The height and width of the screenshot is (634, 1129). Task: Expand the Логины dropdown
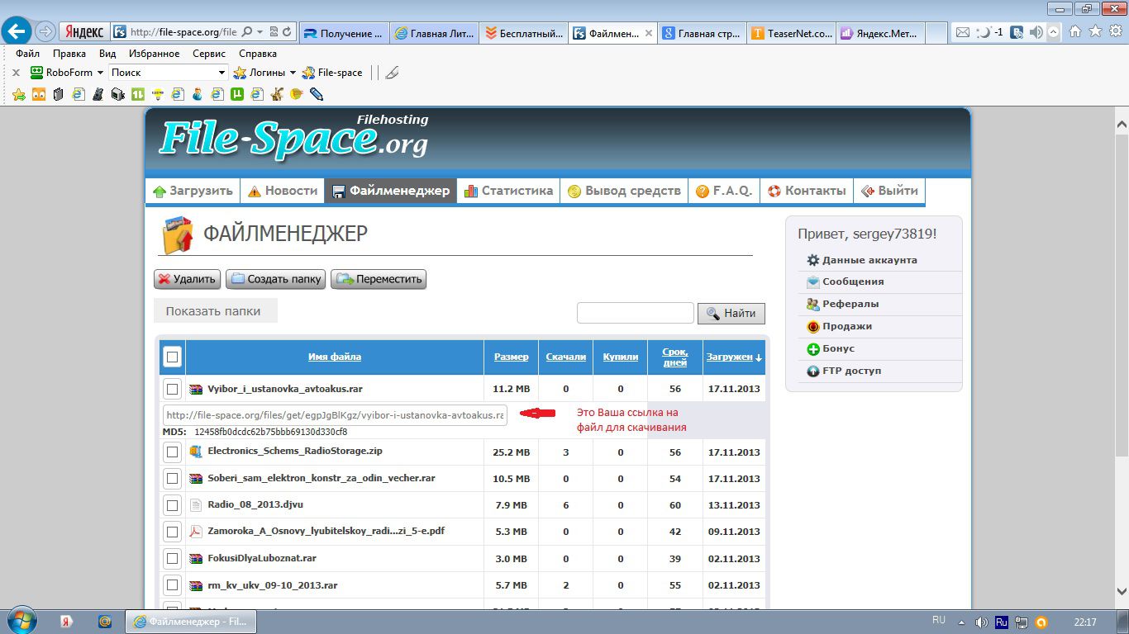pyautogui.click(x=293, y=73)
